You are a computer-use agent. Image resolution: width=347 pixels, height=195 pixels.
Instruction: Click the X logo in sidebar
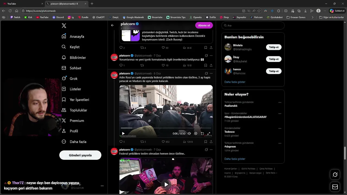coord(64,26)
